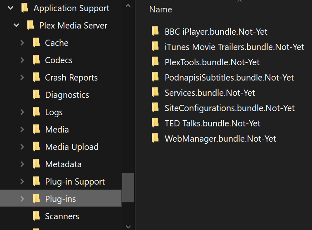Select BBC iPlayer.bundle.Not-Yet file name
Screen dimensions: 312x230
pos(216,32)
